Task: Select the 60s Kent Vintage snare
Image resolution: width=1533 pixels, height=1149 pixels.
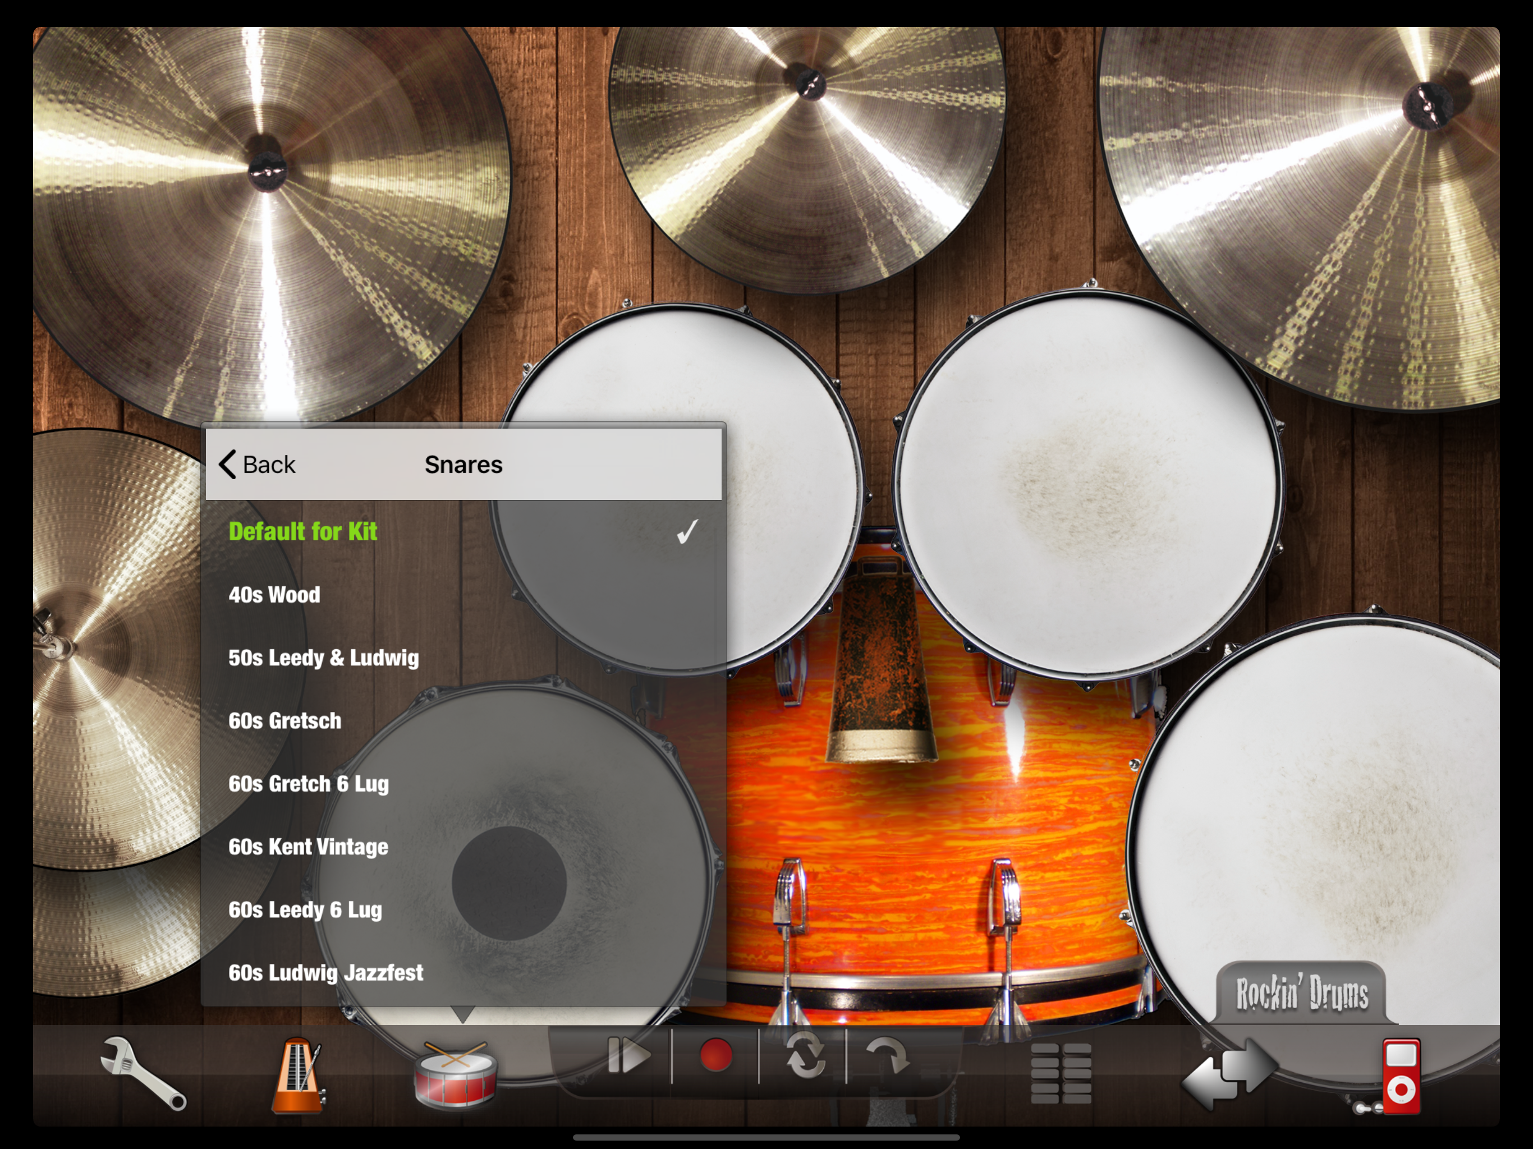Action: click(309, 847)
